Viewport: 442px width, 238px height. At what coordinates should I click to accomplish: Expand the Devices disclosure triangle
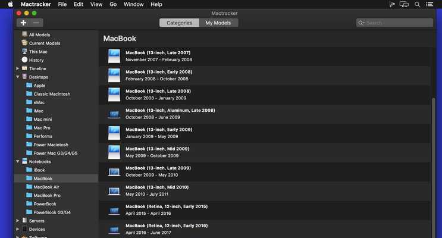[17, 229]
